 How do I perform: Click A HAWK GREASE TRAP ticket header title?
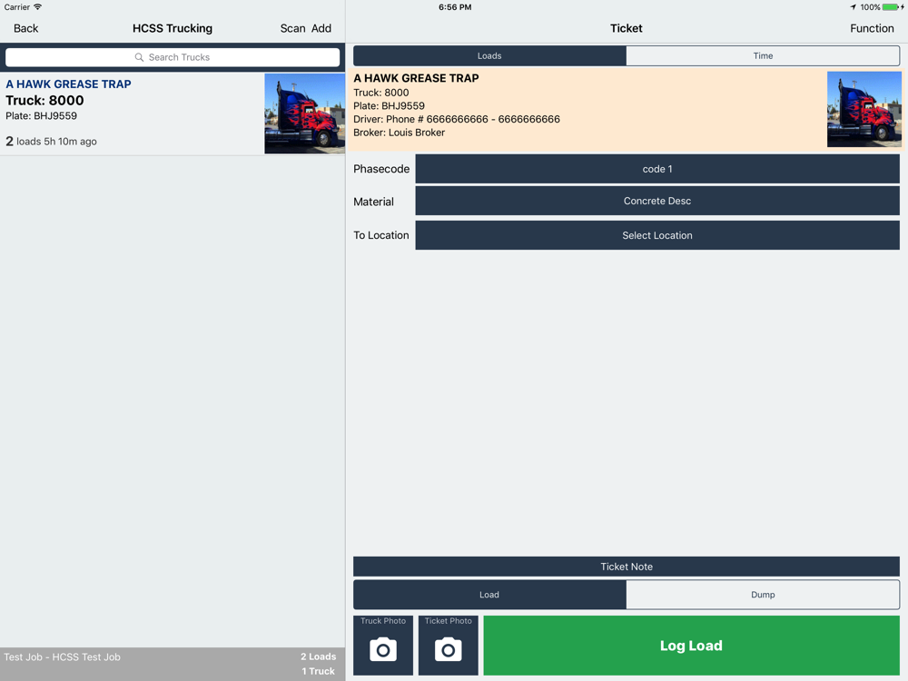coord(416,78)
